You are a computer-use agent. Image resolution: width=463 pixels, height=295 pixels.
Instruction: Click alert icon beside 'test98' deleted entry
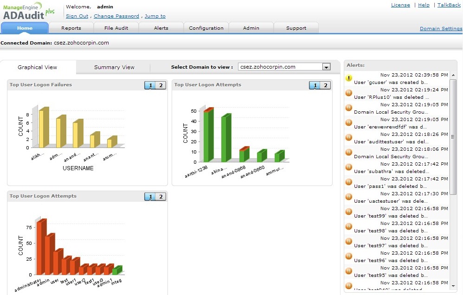[x=349, y=226]
